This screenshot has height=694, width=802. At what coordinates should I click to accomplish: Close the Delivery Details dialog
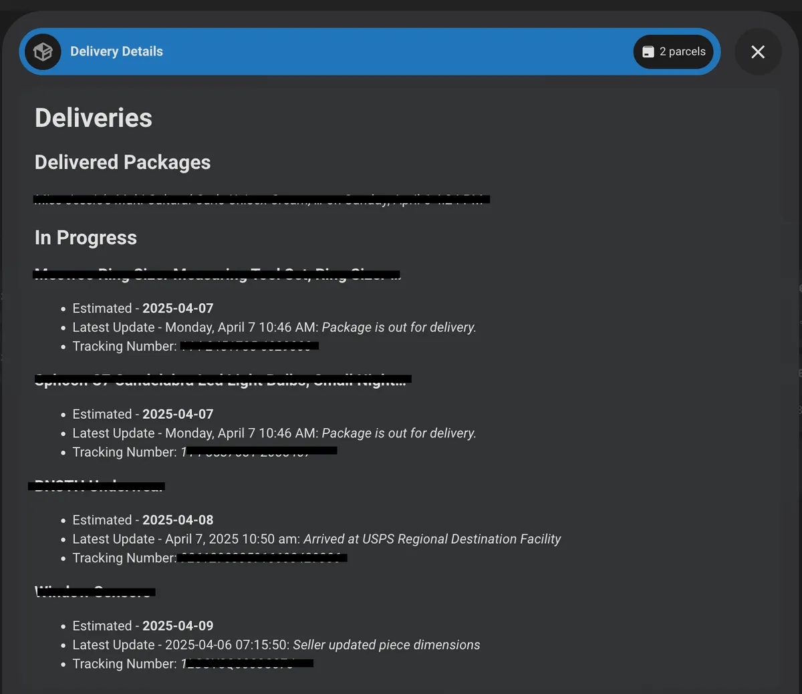coord(758,51)
